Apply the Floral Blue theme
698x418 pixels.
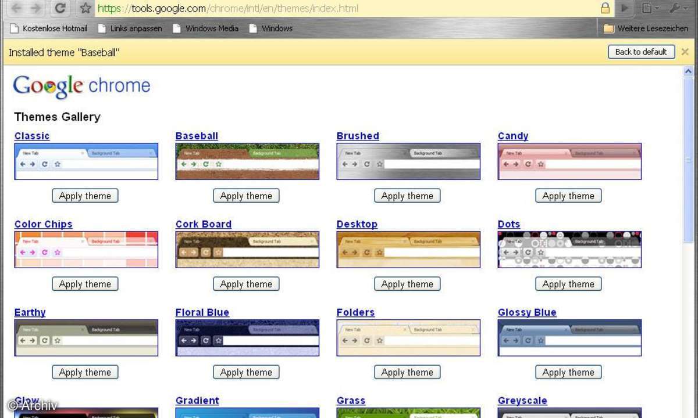(246, 372)
